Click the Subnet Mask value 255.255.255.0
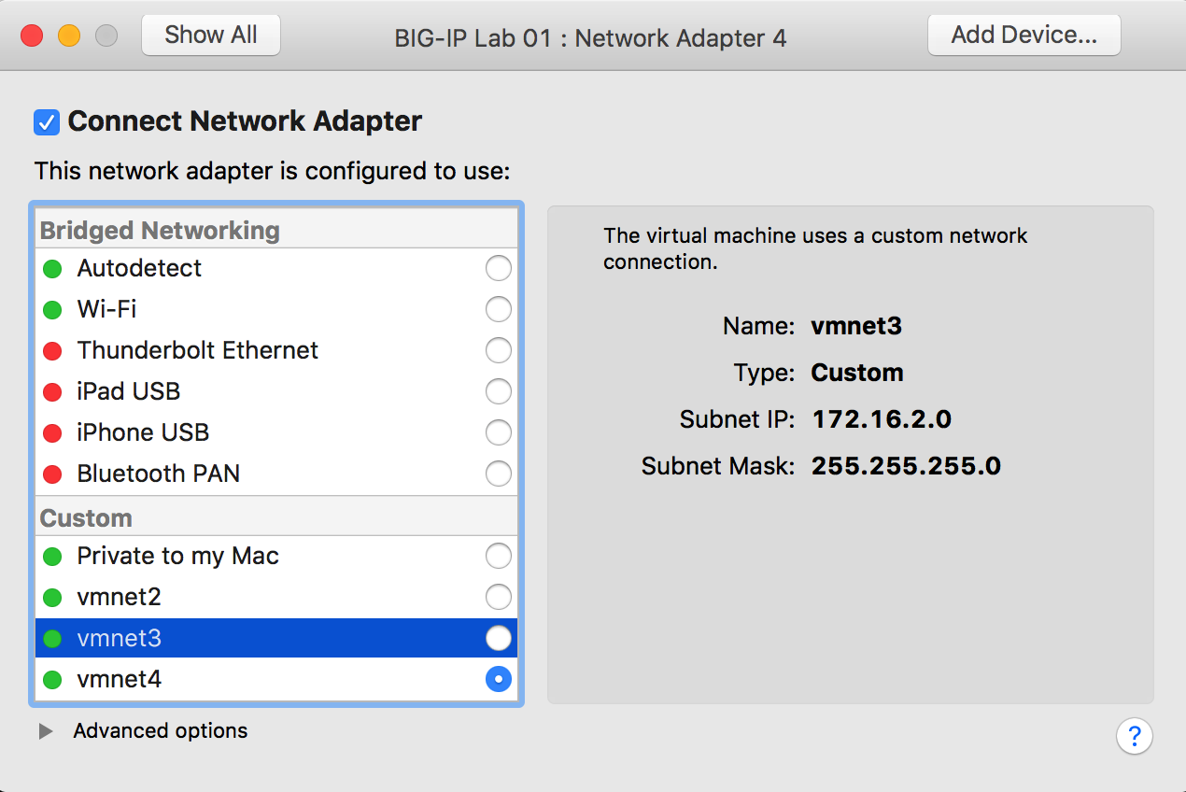Viewport: 1186px width, 792px height. coord(906,466)
